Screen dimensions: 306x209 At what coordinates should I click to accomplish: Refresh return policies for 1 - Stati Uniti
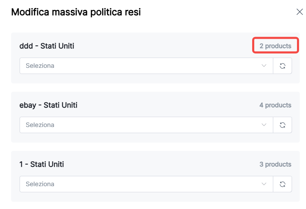[x=282, y=184]
